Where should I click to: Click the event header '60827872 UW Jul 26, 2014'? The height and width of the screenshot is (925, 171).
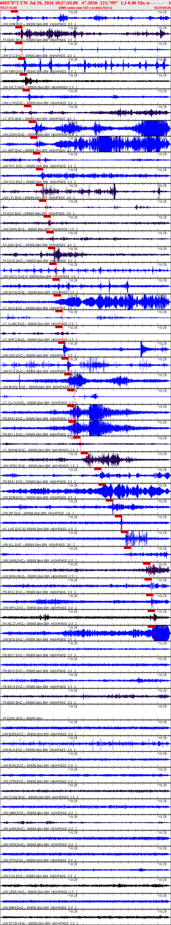27,3
